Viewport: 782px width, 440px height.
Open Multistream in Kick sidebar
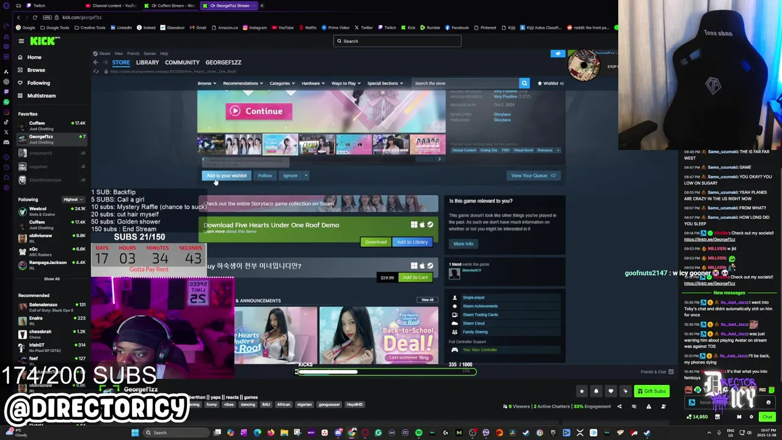(41, 96)
